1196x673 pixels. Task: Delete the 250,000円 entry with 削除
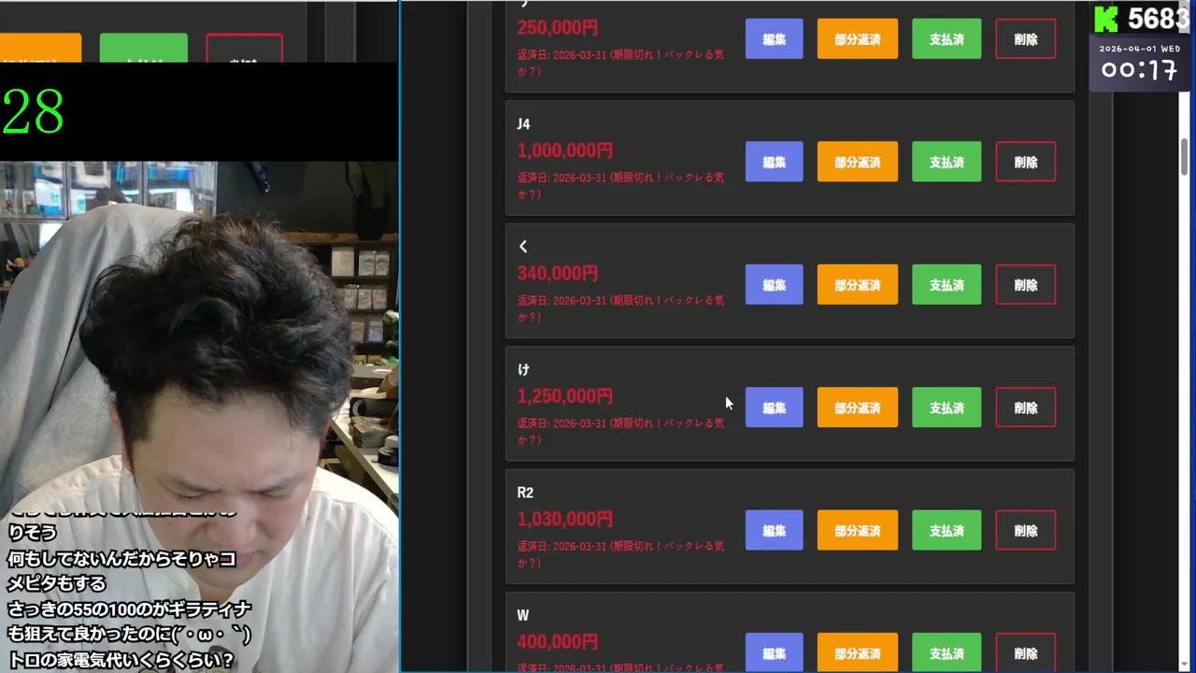[x=1026, y=39]
